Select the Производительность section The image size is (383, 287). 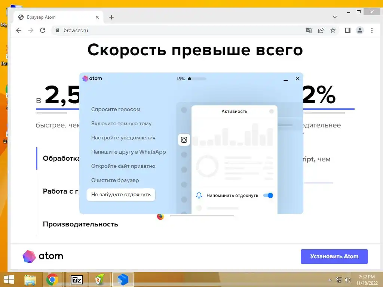[x=80, y=224]
